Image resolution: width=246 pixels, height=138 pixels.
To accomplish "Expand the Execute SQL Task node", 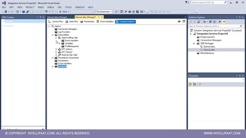I will point(56,55).
